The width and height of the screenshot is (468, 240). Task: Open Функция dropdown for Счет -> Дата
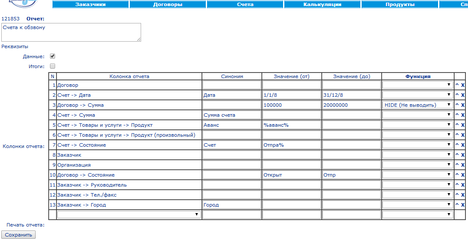point(418,95)
